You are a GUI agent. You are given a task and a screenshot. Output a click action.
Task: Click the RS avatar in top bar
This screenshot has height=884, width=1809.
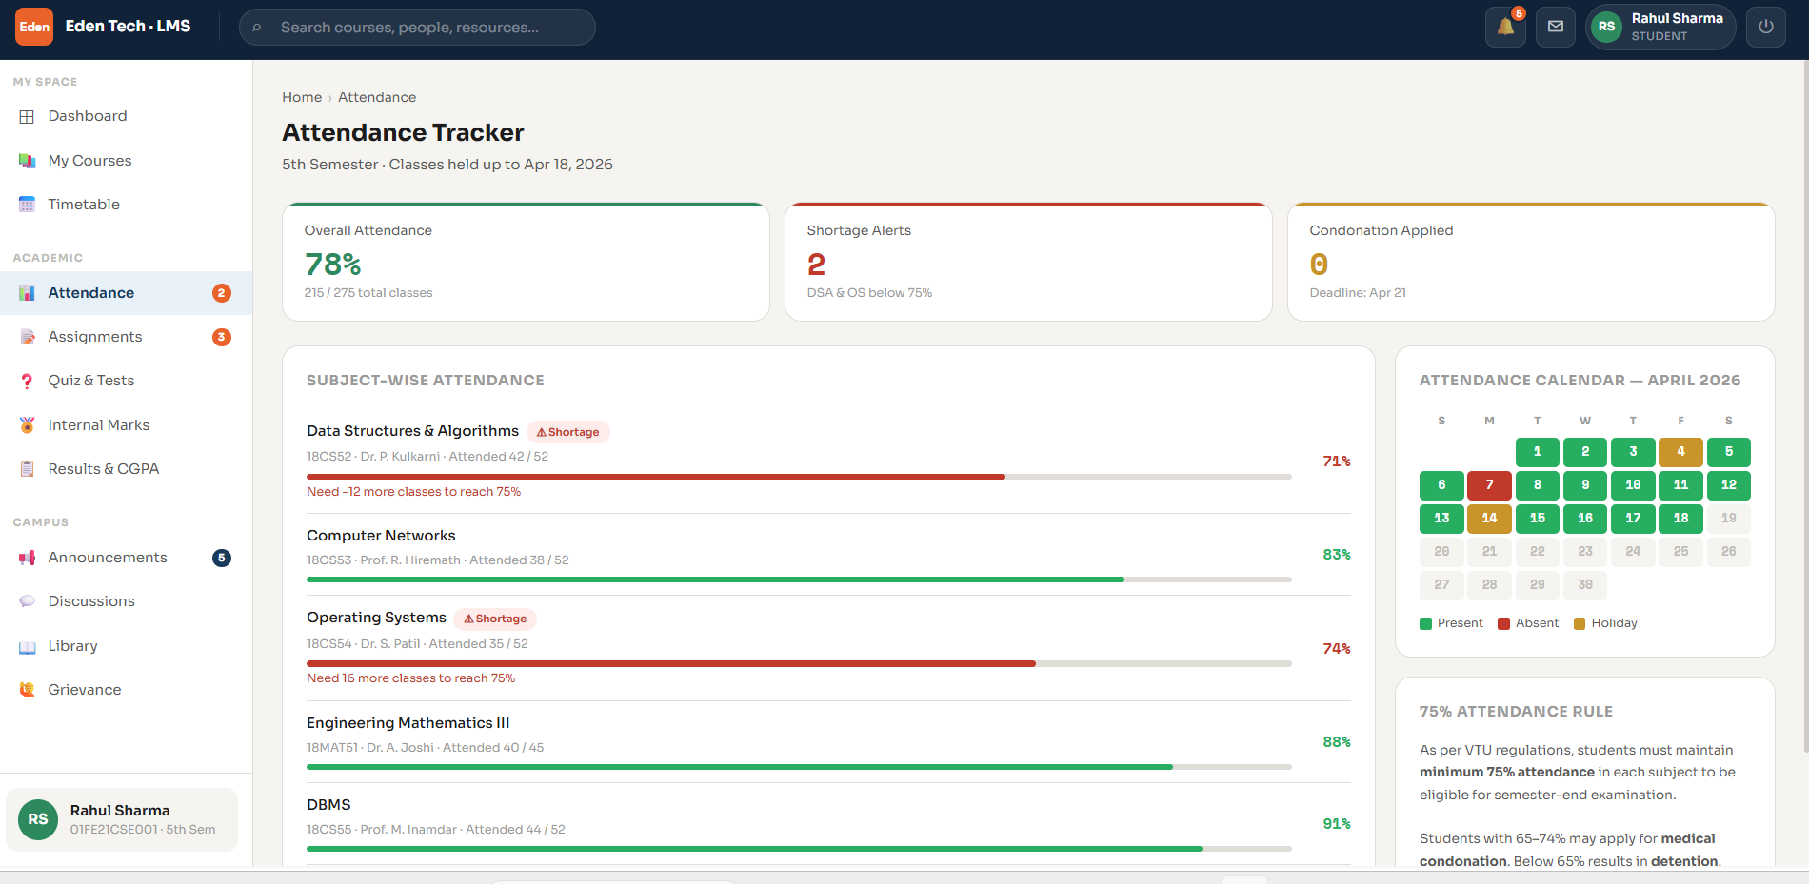coord(1607,27)
